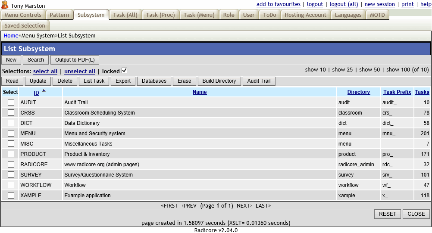This screenshot has height=233, width=432.
Task: Sort by the Task Prefix column
Action: click(397, 92)
